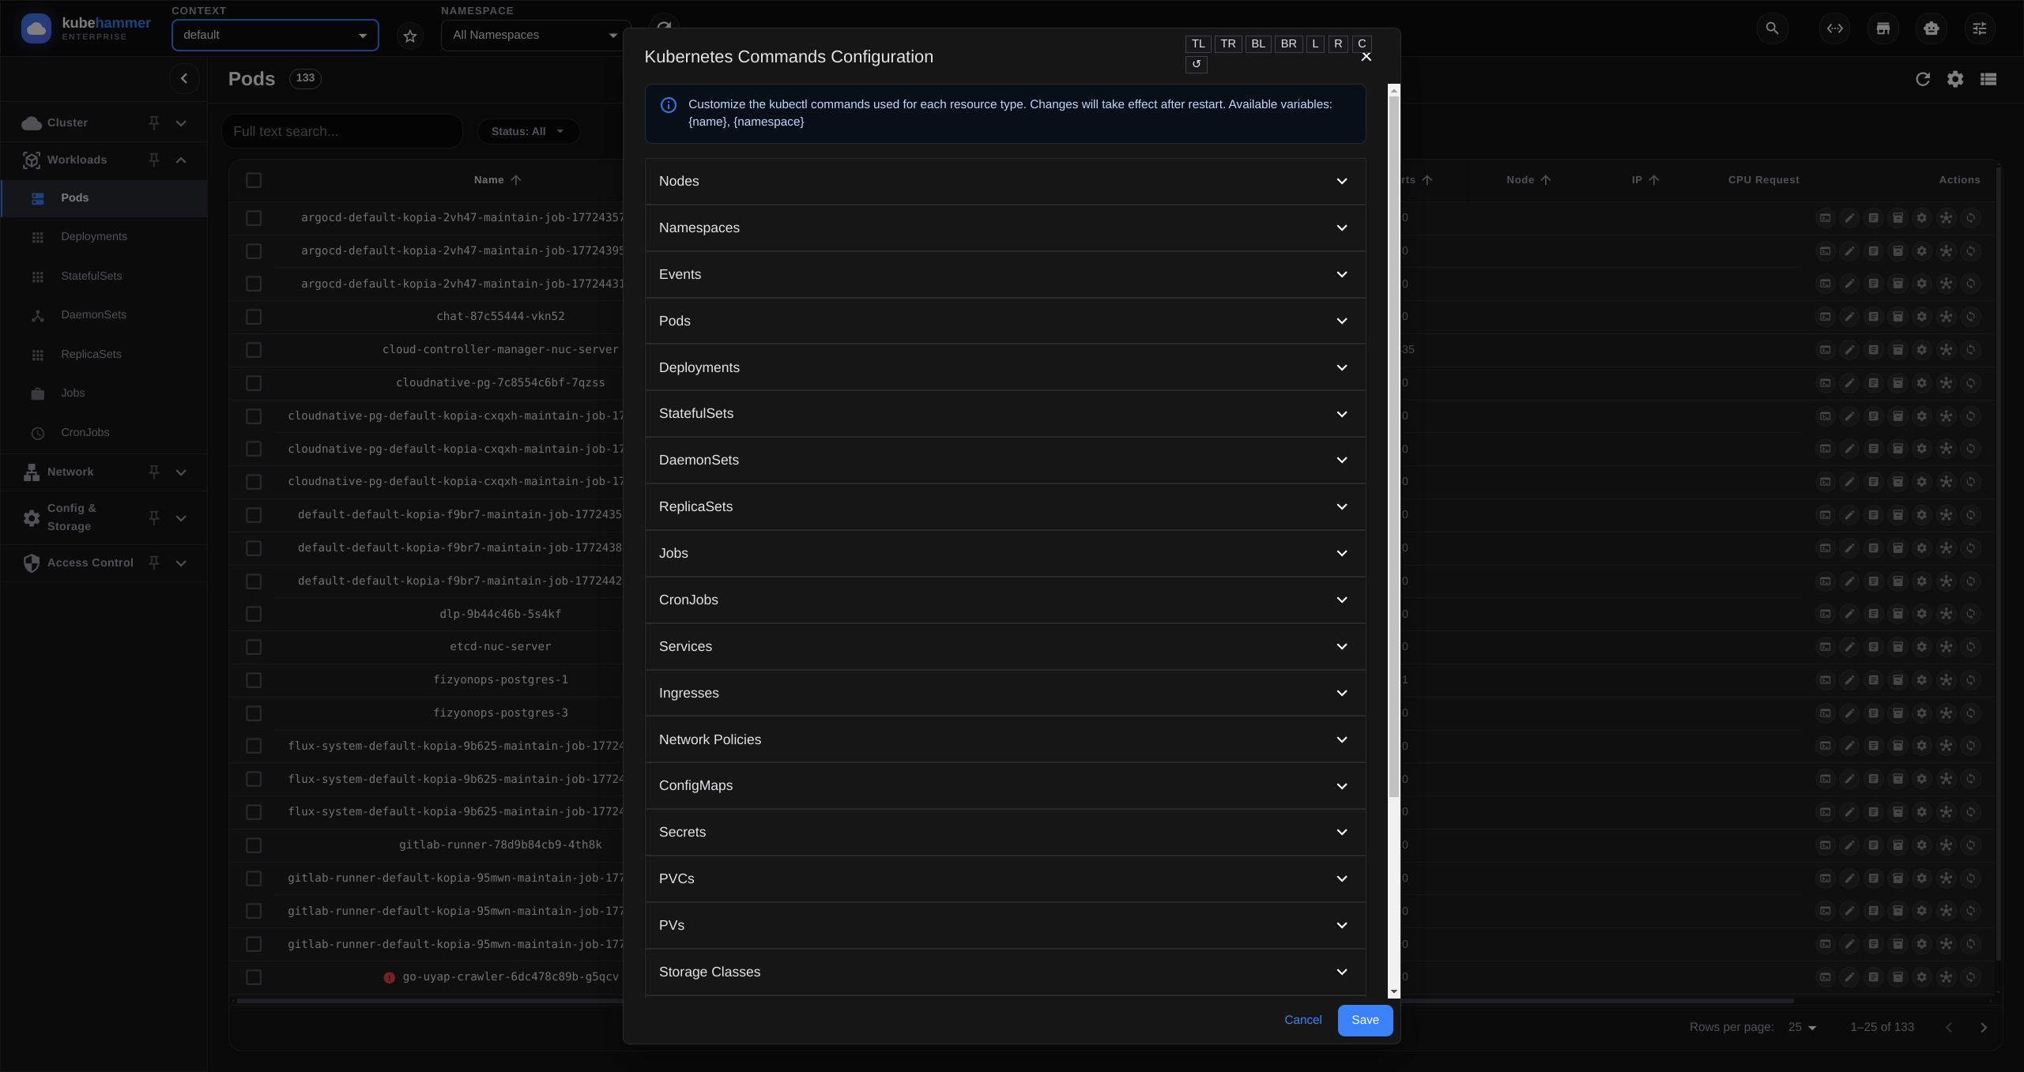This screenshot has height=1072, width=2024.
Task: Open the robot assistant icon
Action: pyautogui.click(x=1932, y=28)
